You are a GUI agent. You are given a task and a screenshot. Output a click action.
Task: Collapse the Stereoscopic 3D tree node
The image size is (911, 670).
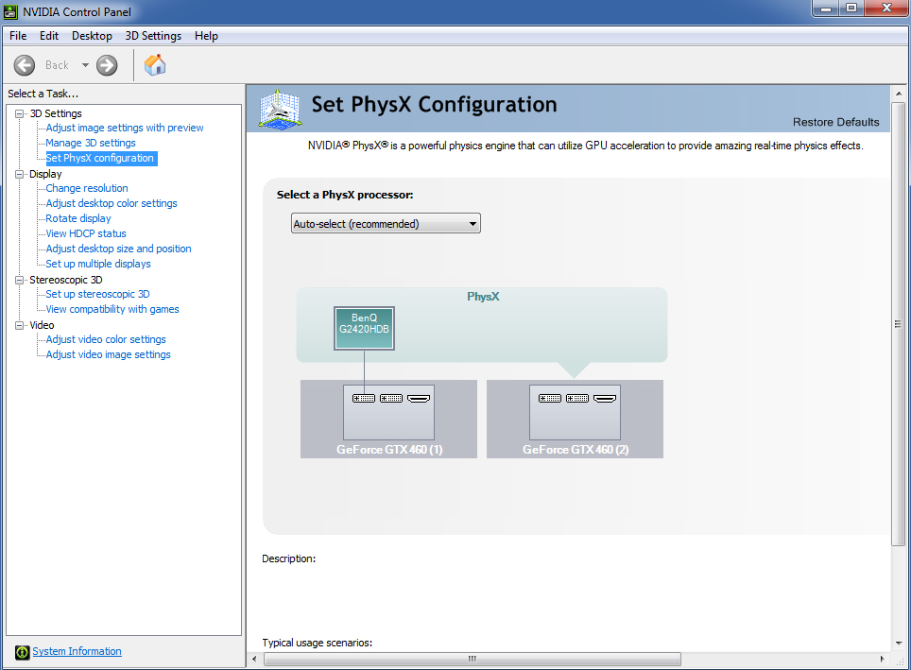19,280
